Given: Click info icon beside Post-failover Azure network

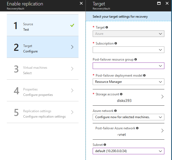Looking at the screenshot, I should pyautogui.click(x=137, y=128).
